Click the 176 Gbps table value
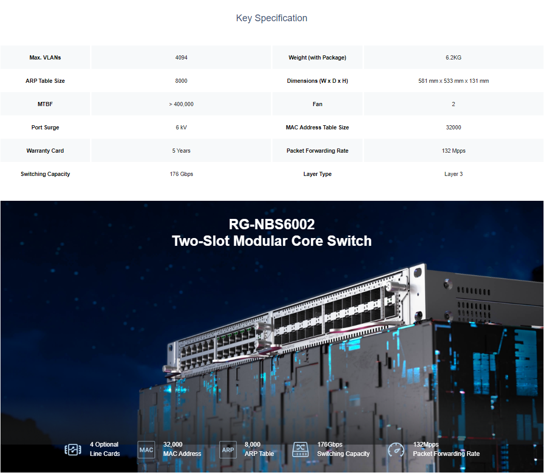This screenshot has width=544, height=473. coord(181,174)
